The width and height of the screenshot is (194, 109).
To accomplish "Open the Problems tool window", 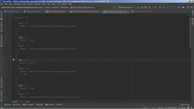I will tap(28, 104).
